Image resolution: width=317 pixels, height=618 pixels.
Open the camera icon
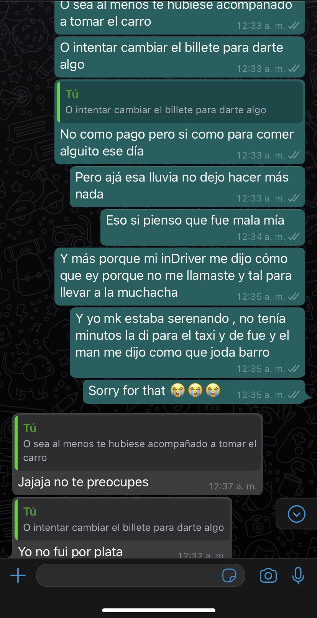268,575
